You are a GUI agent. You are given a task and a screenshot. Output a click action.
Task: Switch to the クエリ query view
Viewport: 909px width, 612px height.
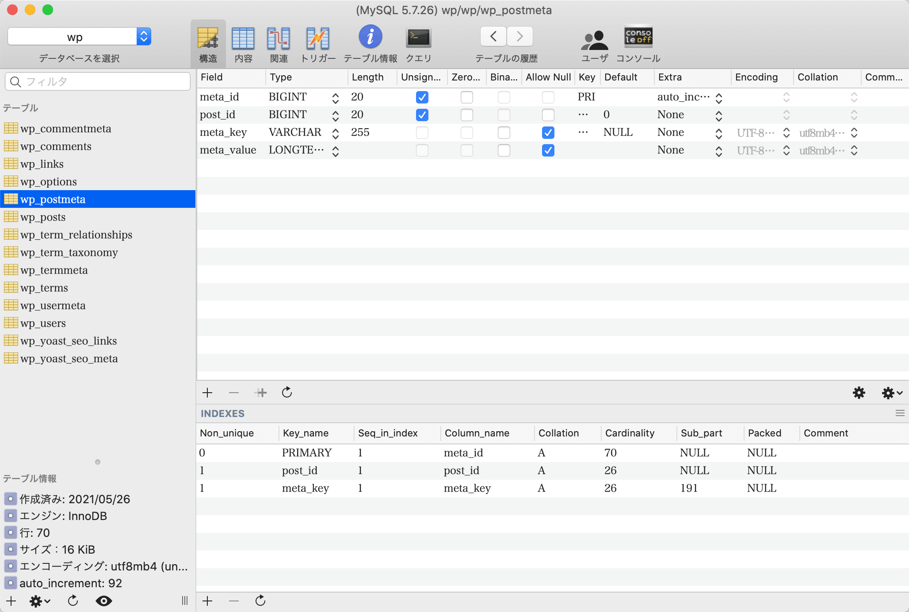(x=418, y=38)
